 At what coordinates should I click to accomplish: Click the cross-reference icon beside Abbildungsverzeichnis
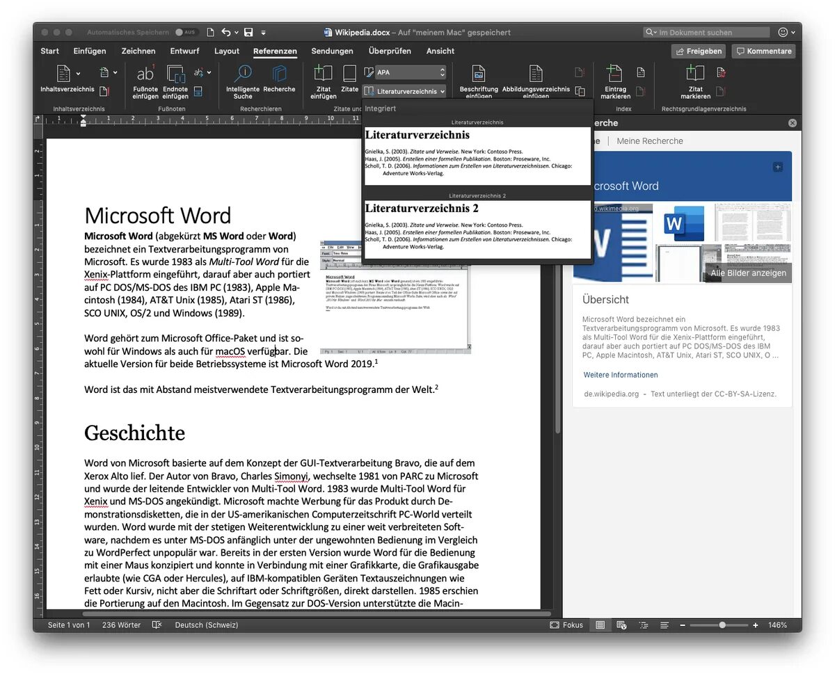pos(580,91)
